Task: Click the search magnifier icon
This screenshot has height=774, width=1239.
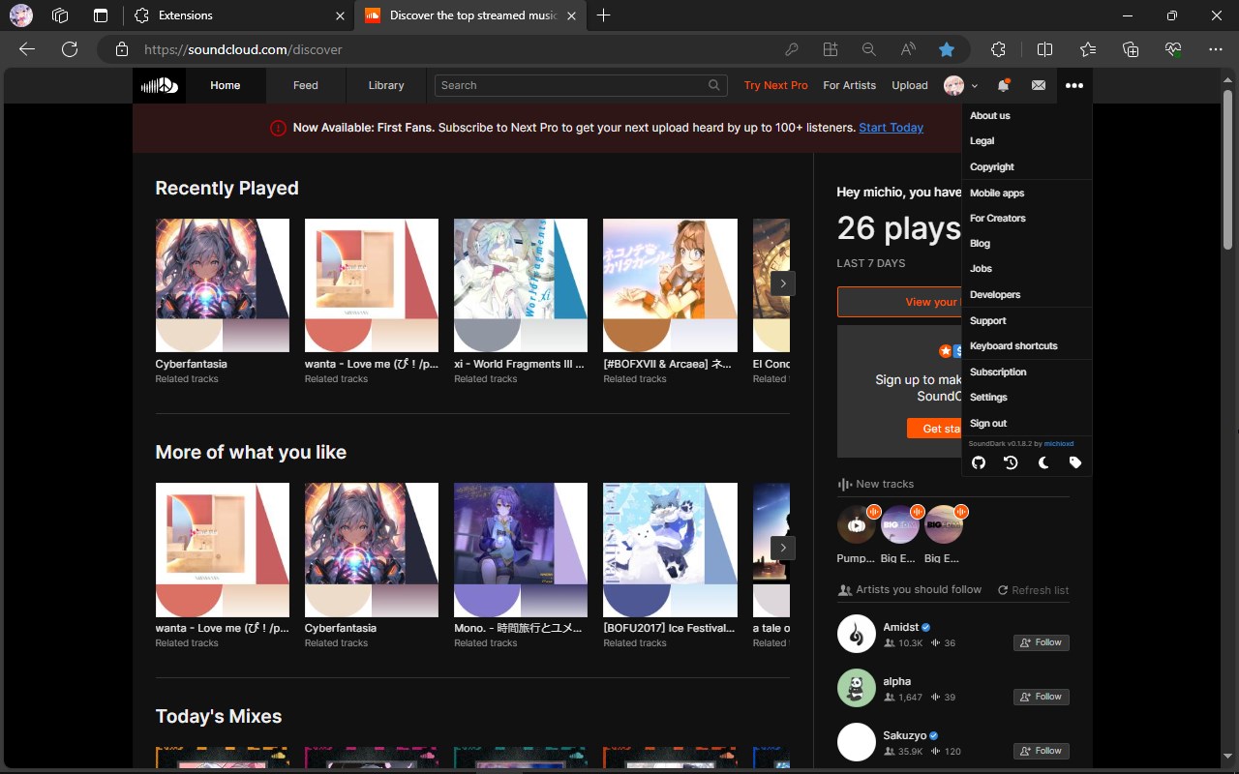Action: coord(714,85)
